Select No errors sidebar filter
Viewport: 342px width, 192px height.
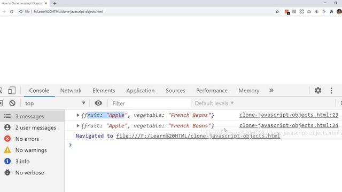coord(32,139)
